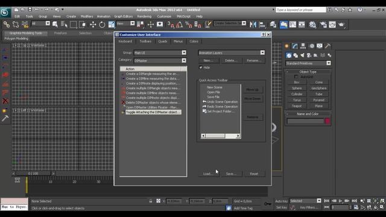Image resolution: width=386 pixels, height=217 pixels.
Task: Open the Render Setup icon
Action: coord(323,24)
